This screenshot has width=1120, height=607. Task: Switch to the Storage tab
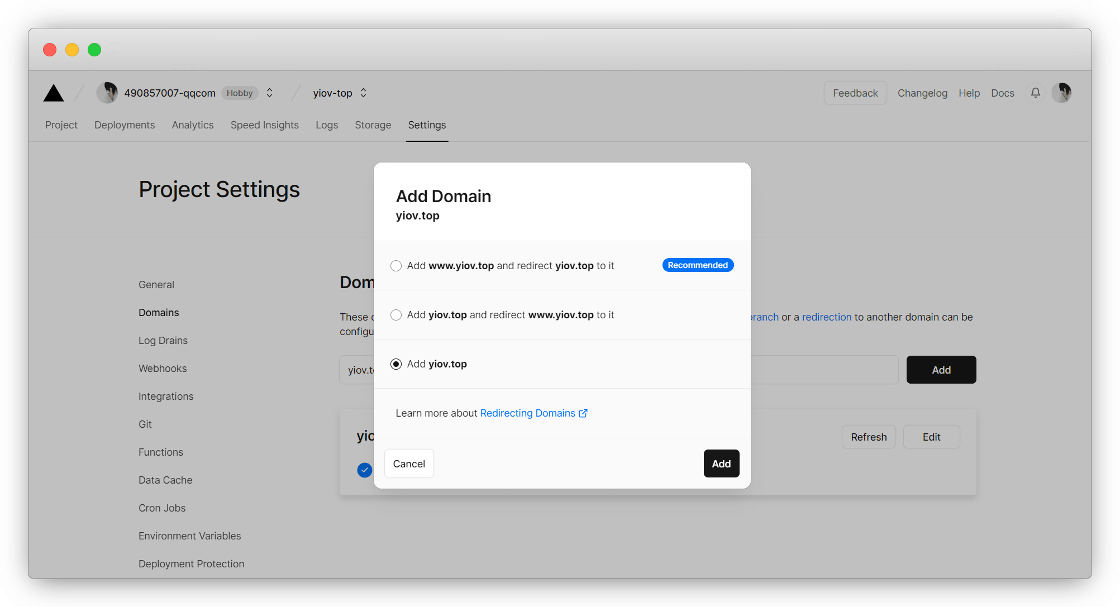pos(373,125)
